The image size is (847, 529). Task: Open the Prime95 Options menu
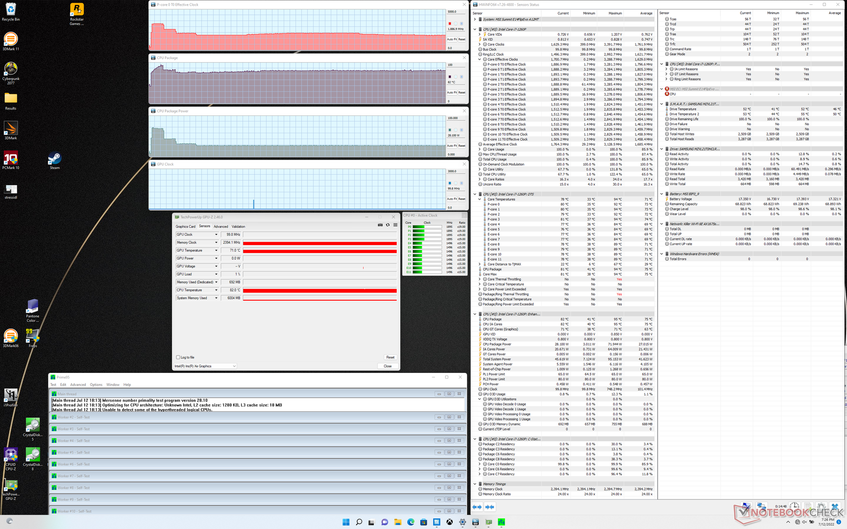(x=96, y=385)
